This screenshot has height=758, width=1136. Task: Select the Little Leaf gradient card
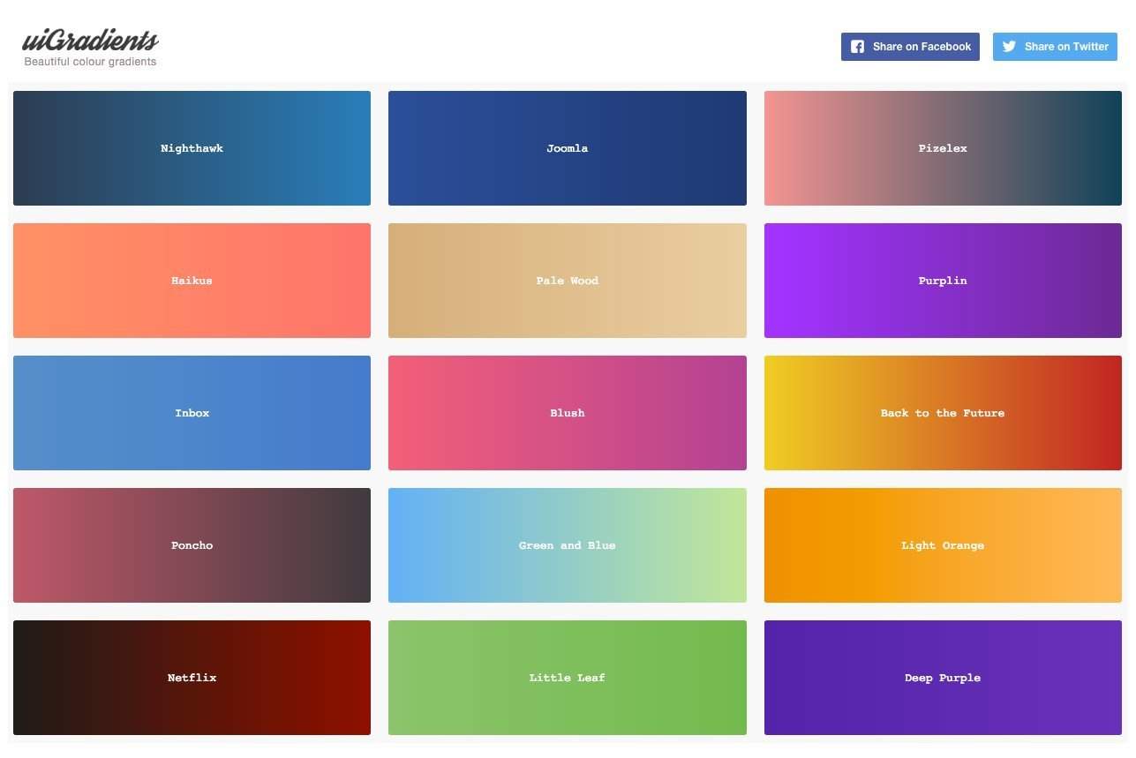point(568,678)
